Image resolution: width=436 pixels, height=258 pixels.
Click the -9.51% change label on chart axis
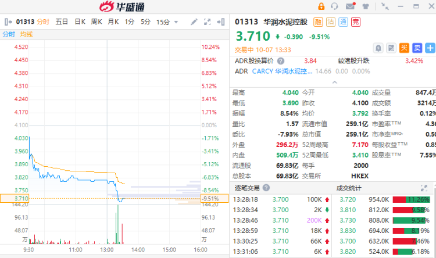click(215, 199)
